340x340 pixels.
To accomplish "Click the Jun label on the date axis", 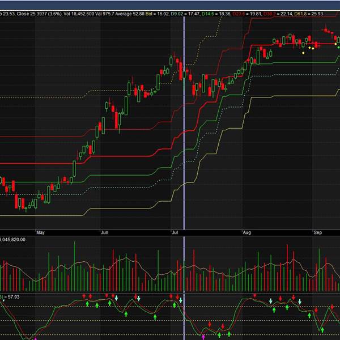I will 104,232.
